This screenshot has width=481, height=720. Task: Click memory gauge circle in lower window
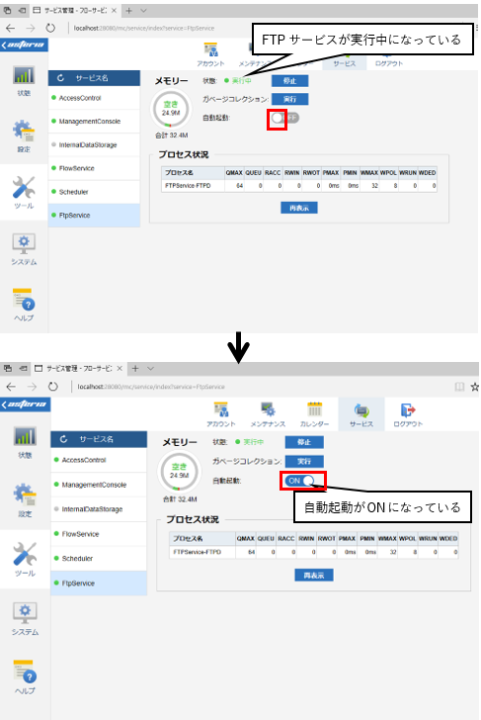coord(180,472)
